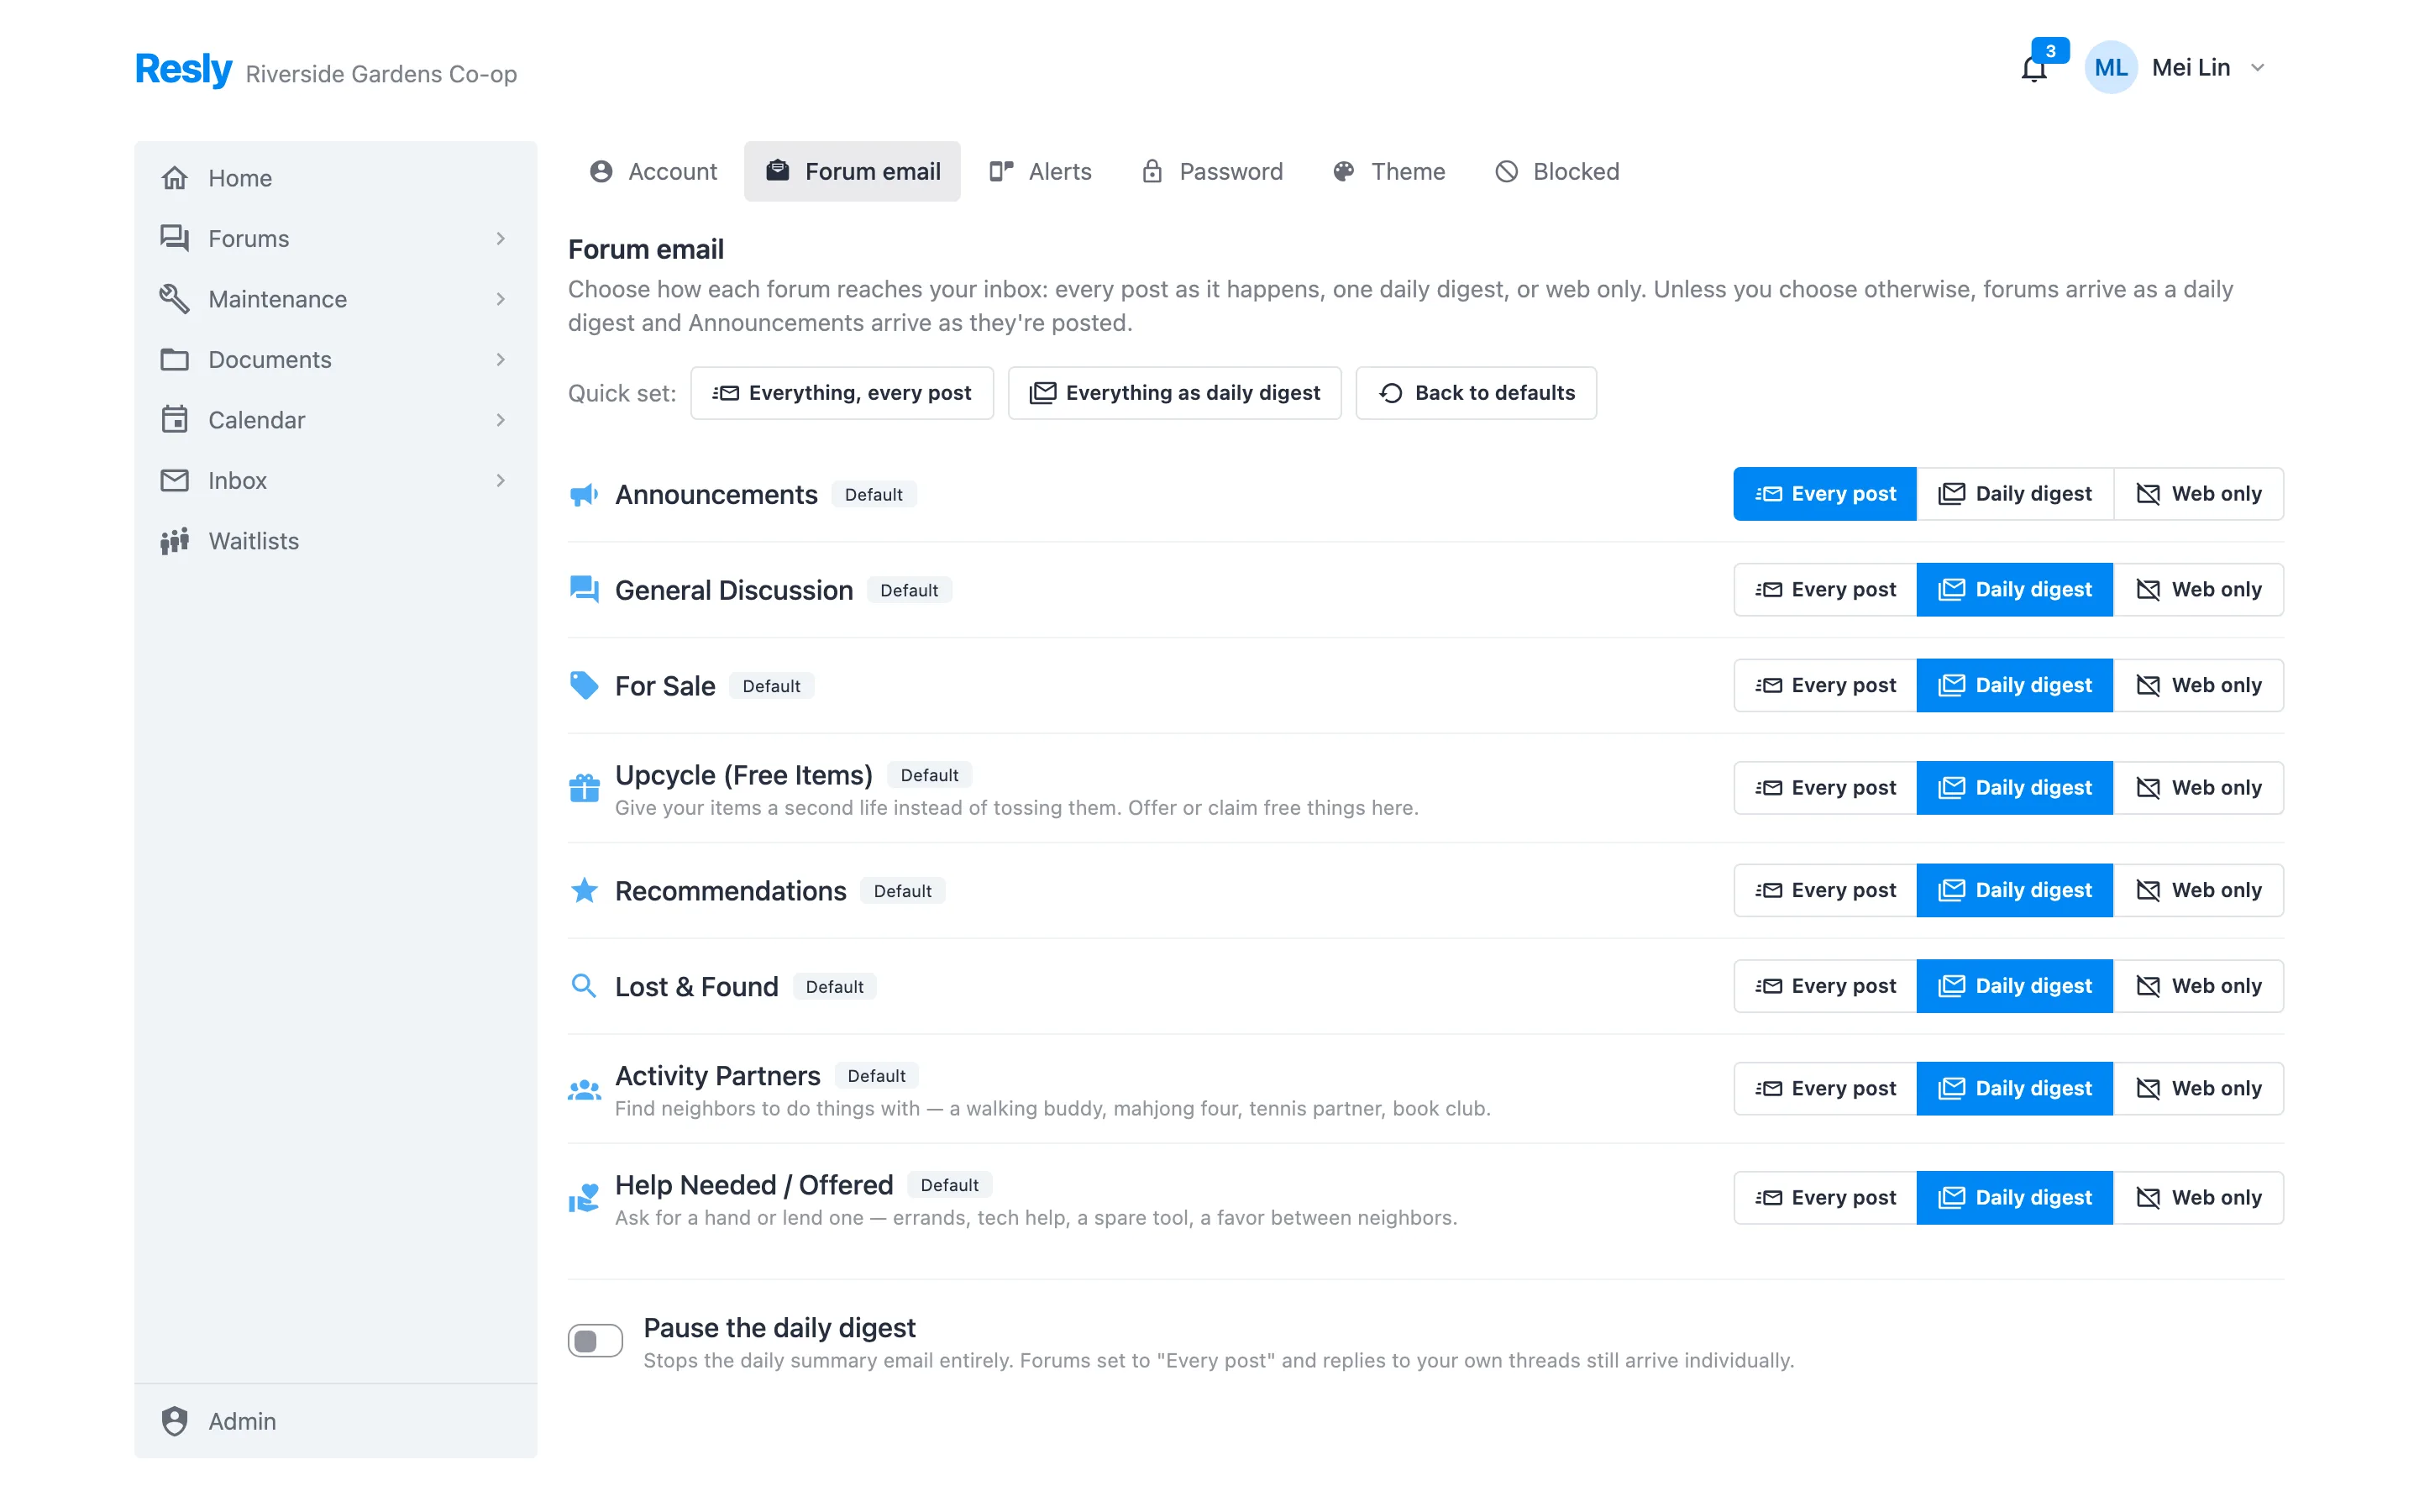Set General Discussion to Every post
The image size is (2419, 1512).
pos(1825,590)
